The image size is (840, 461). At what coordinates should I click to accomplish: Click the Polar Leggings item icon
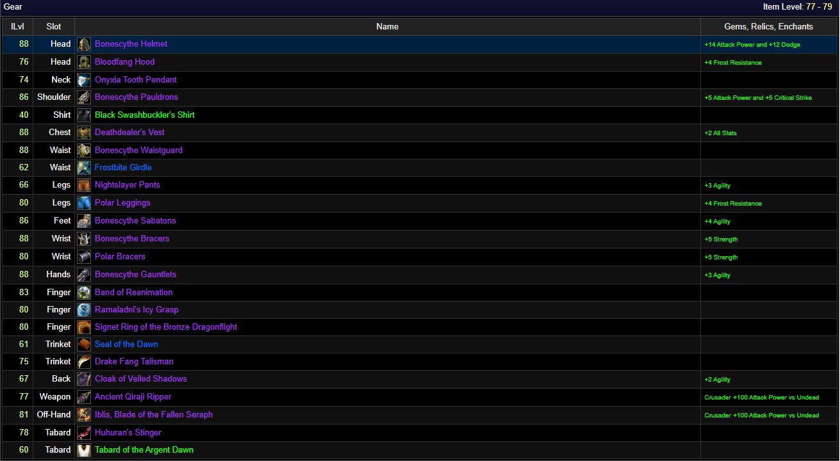click(x=84, y=203)
